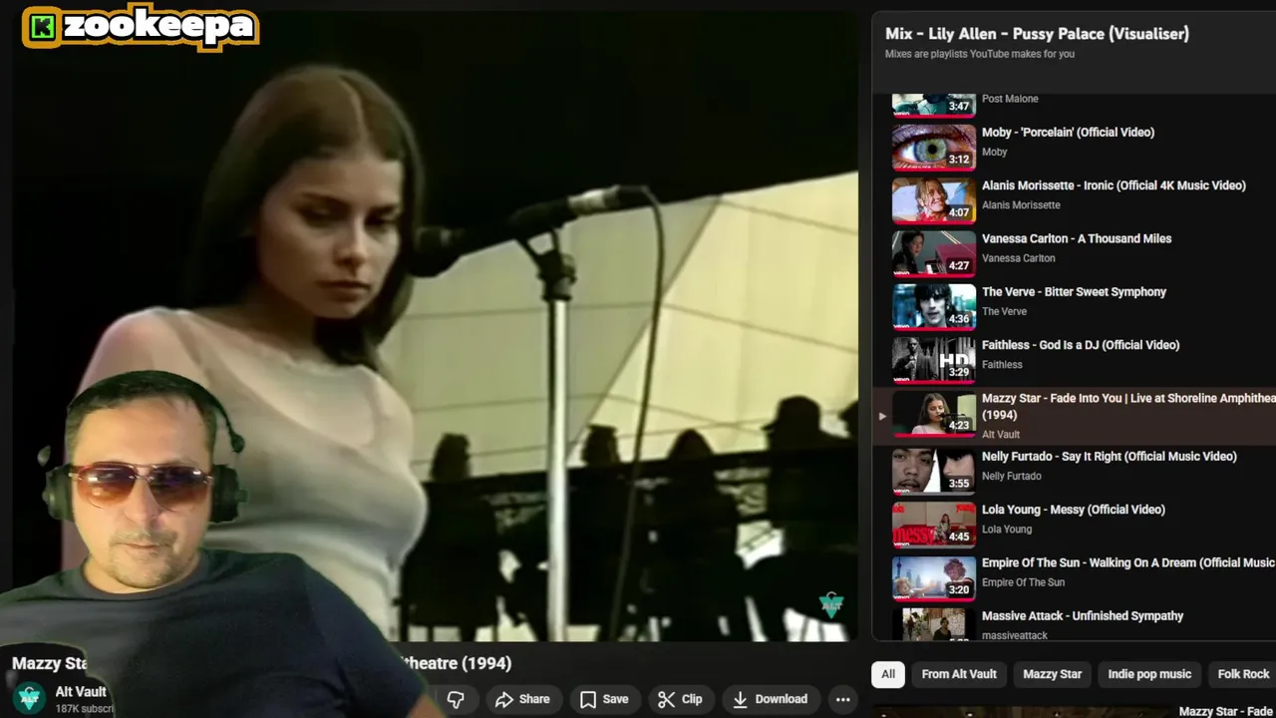Open Moby Porcelain video thumbnail
The image size is (1276, 718).
[x=934, y=147]
